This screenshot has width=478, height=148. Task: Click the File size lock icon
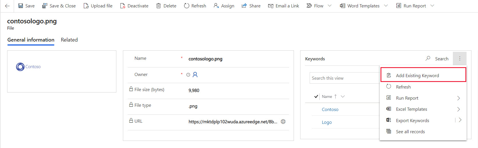(x=131, y=89)
